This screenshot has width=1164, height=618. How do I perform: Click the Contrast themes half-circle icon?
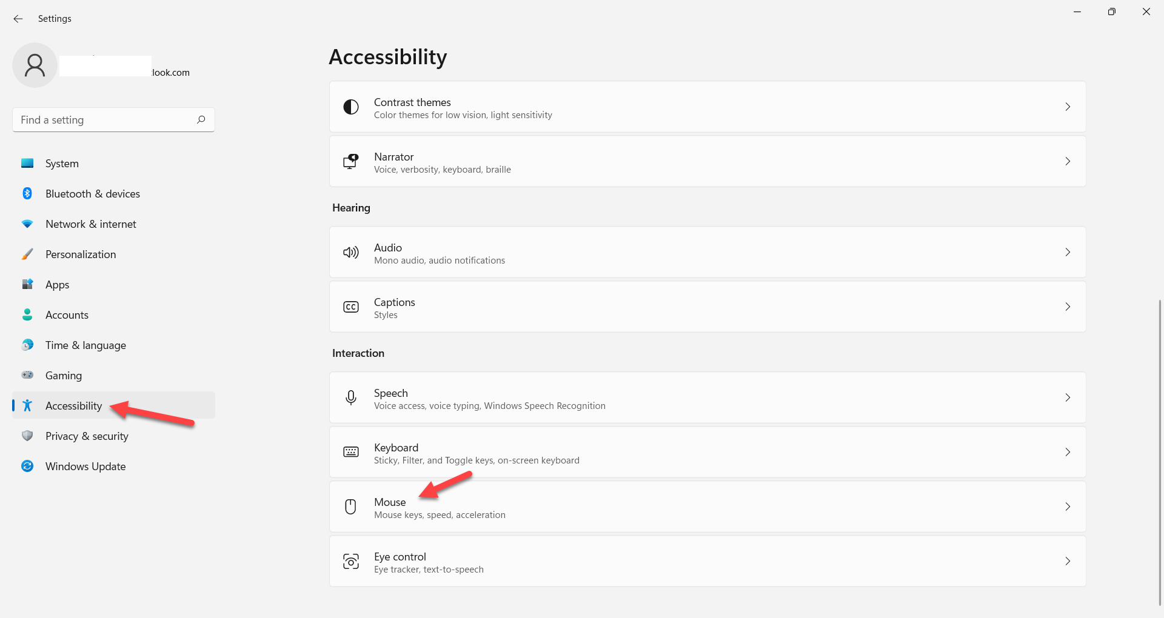[351, 107]
